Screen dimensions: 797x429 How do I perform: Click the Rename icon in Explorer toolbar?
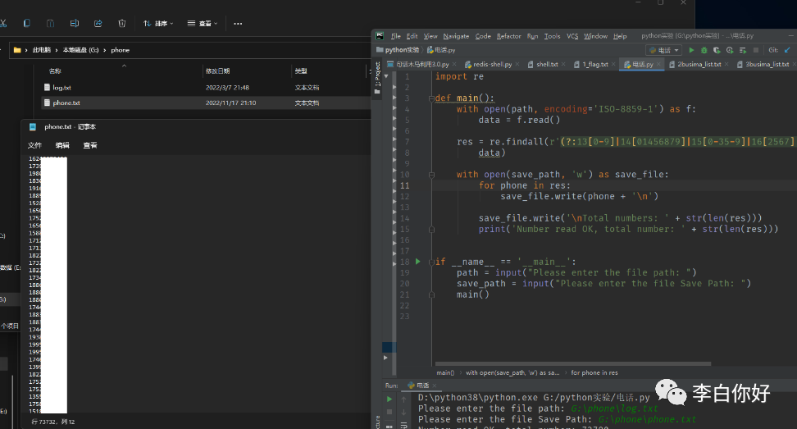(x=75, y=24)
